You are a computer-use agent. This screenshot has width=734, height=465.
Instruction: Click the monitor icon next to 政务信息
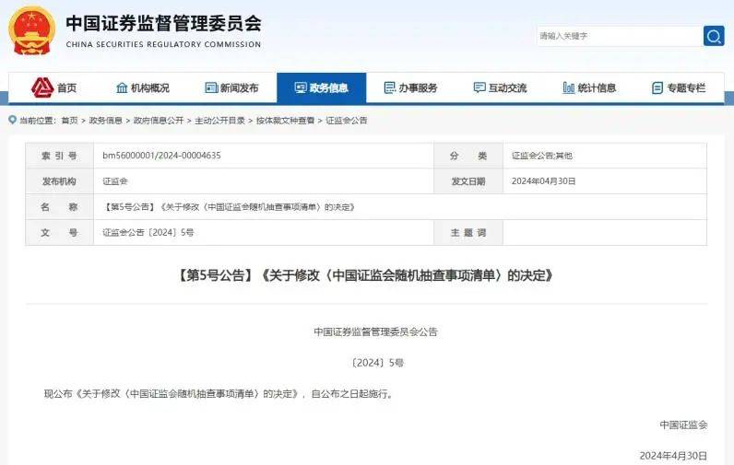point(301,87)
